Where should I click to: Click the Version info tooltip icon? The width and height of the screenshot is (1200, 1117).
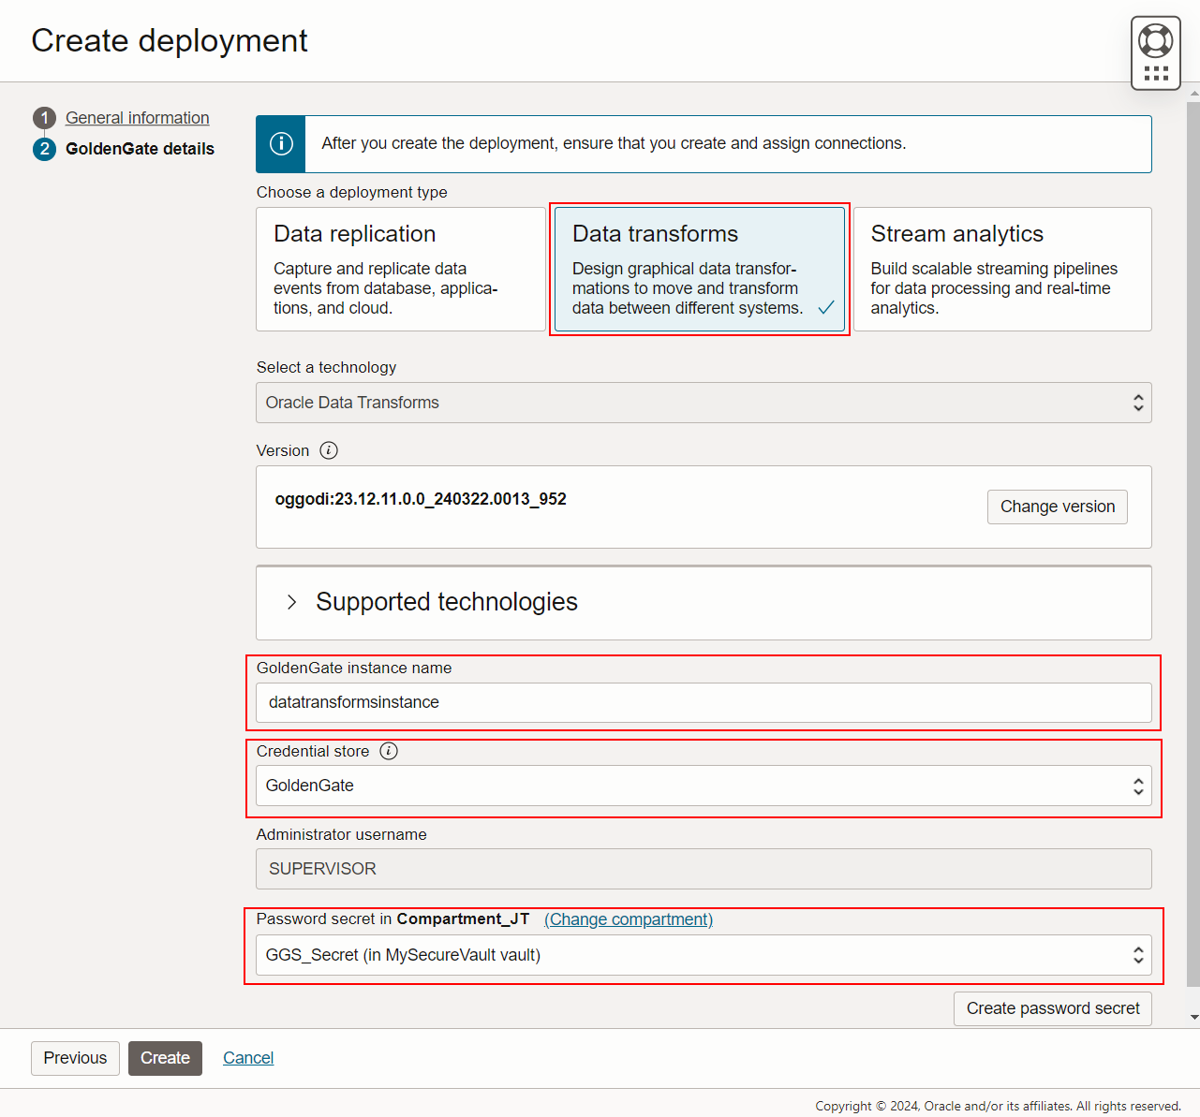click(x=329, y=450)
